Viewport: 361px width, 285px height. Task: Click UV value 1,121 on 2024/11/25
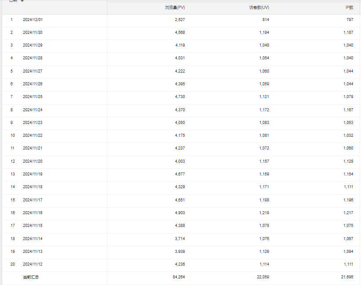coord(264,97)
